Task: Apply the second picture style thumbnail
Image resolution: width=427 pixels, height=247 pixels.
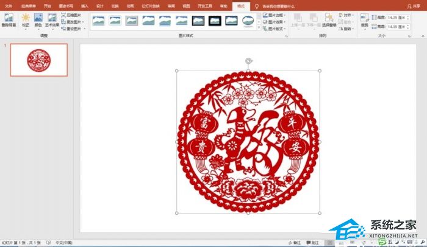Action: tap(115, 21)
